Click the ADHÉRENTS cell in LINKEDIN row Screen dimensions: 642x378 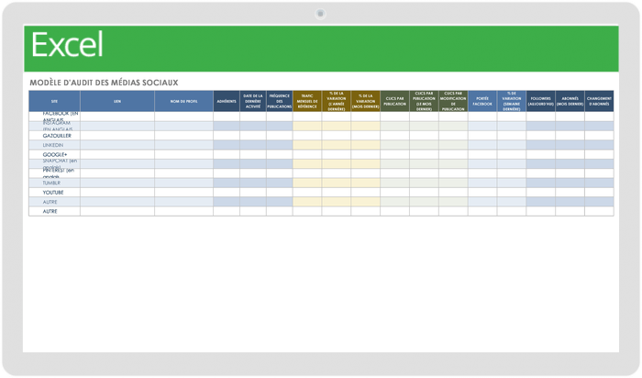tap(227, 145)
